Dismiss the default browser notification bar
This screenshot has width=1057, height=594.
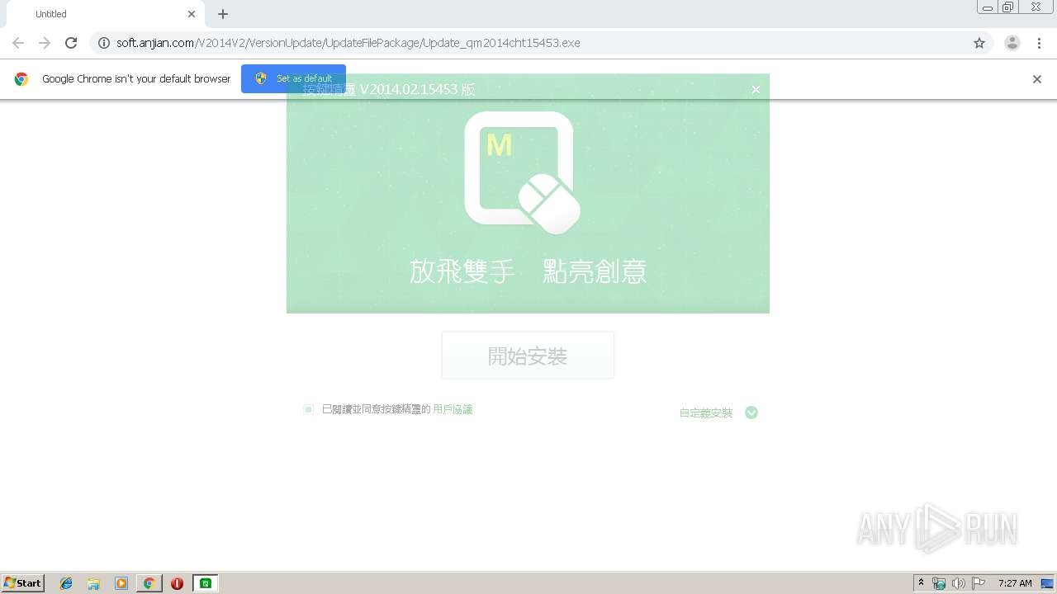[x=1037, y=79]
